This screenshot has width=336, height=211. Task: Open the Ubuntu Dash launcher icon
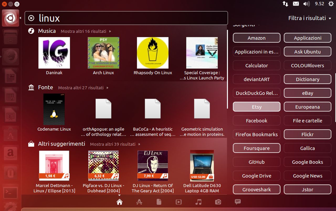point(10,18)
